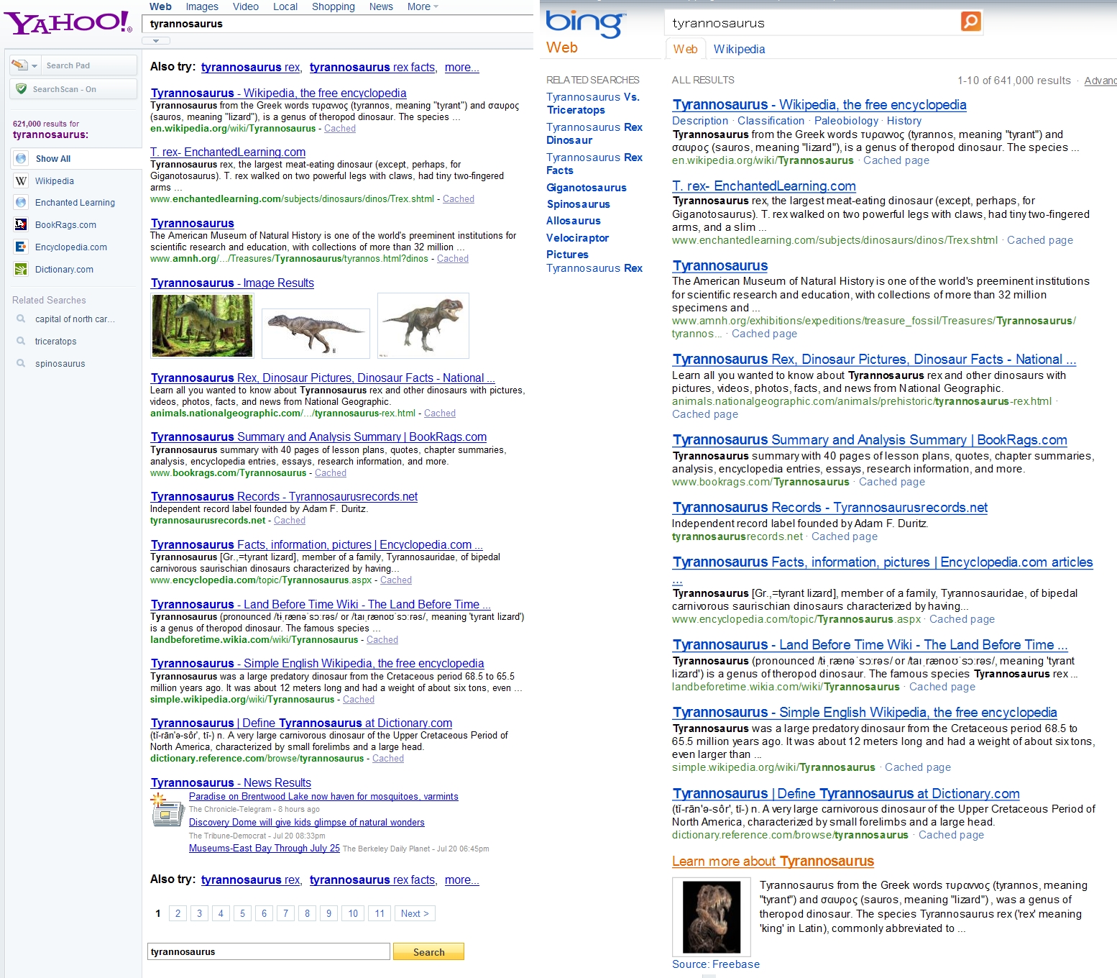Click the yellow Search button at bottom
This screenshot has width=1117, height=978.
[x=428, y=951]
